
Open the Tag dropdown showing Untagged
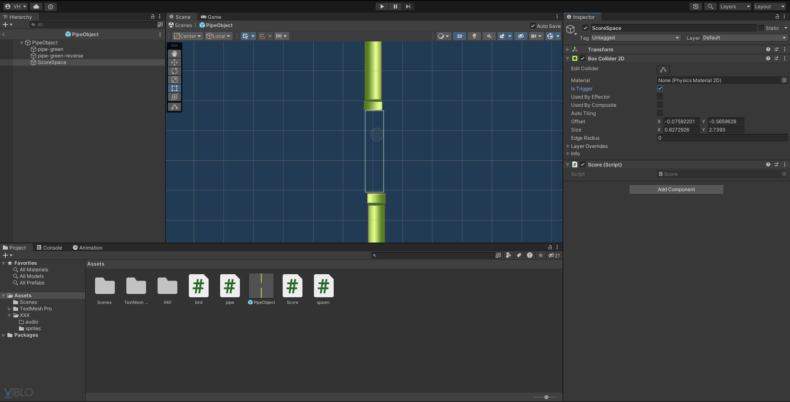point(635,38)
